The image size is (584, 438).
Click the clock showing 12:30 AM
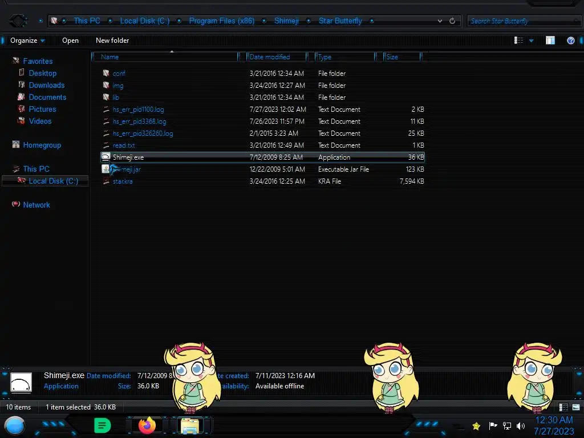pyautogui.click(x=554, y=420)
